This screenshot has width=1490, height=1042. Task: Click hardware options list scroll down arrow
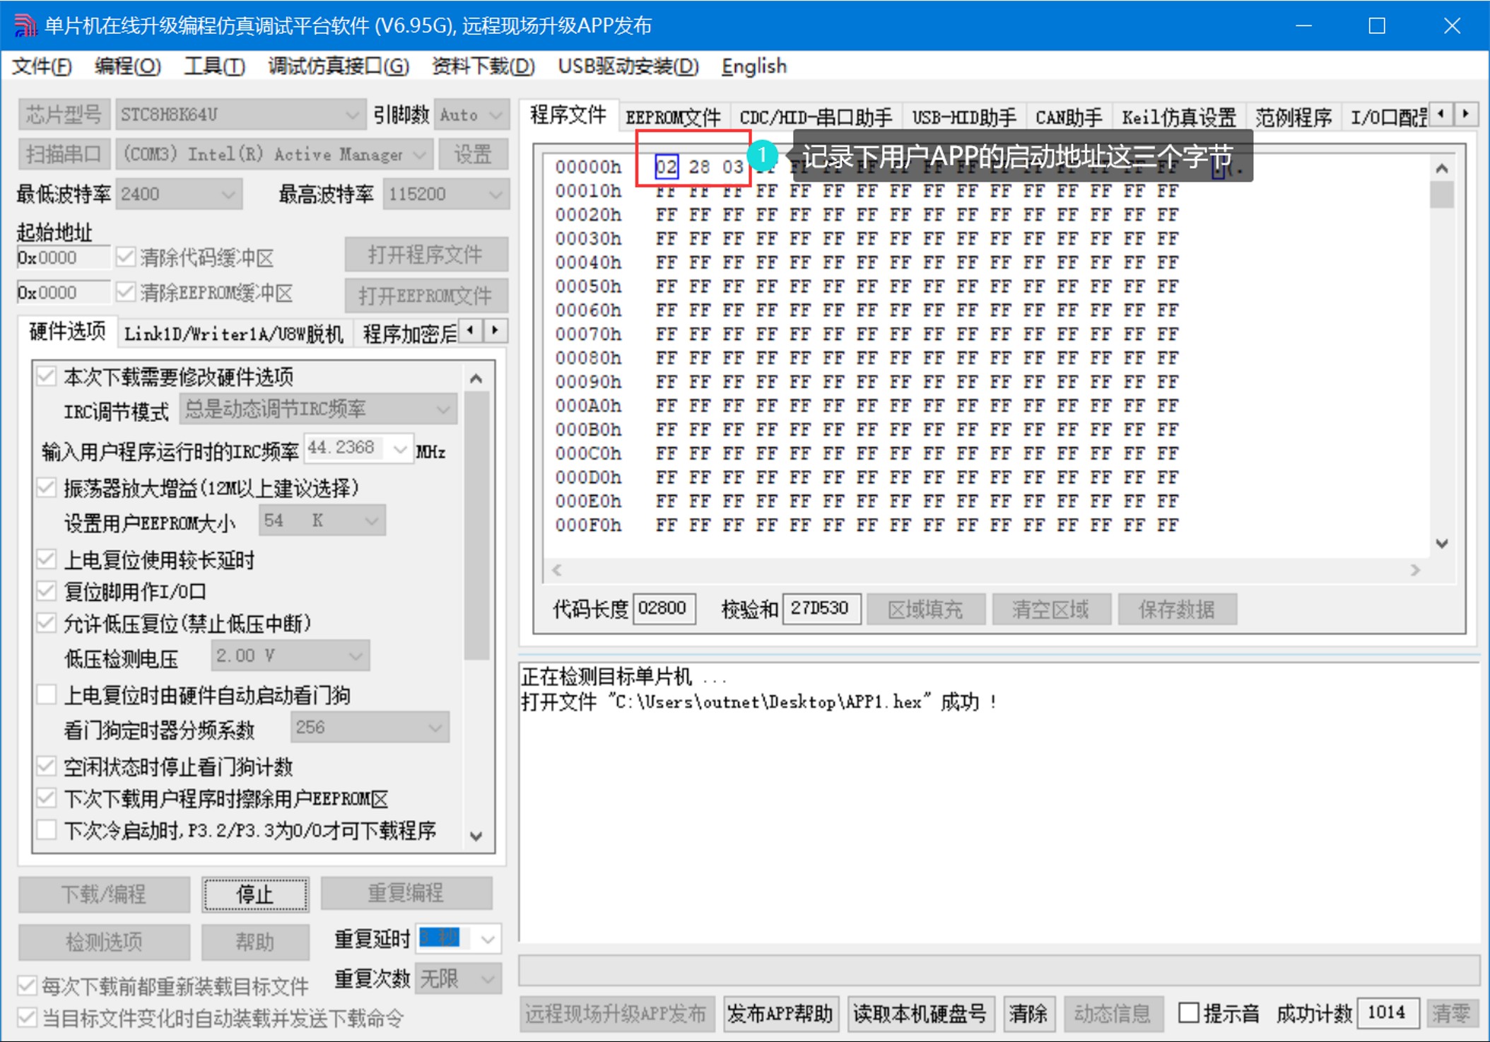(476, 836)
